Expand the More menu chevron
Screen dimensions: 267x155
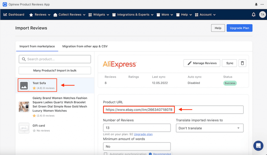tap(172, 15)
